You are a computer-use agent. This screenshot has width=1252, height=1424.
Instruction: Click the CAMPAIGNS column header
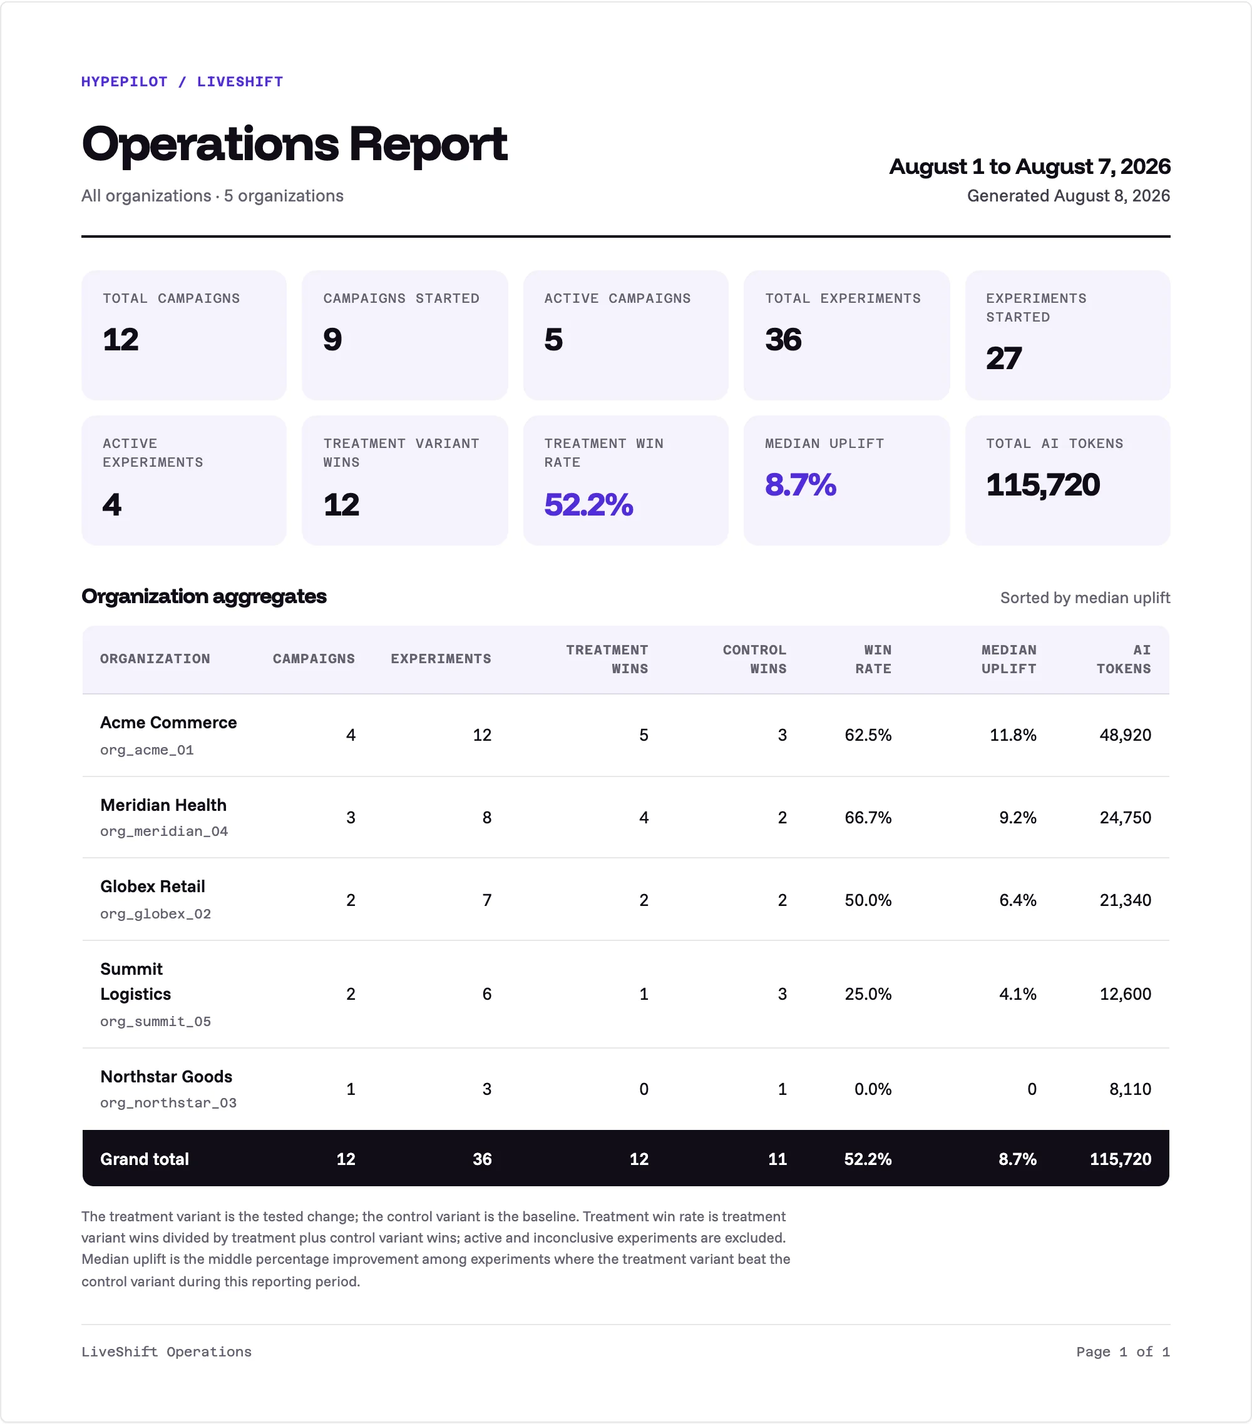(x=314, y=659)
